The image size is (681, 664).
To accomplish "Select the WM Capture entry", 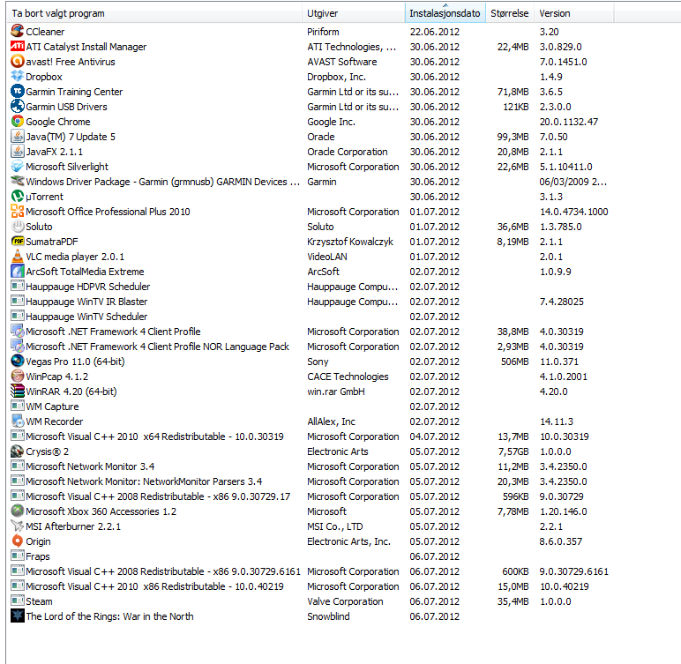I will 52,407.
